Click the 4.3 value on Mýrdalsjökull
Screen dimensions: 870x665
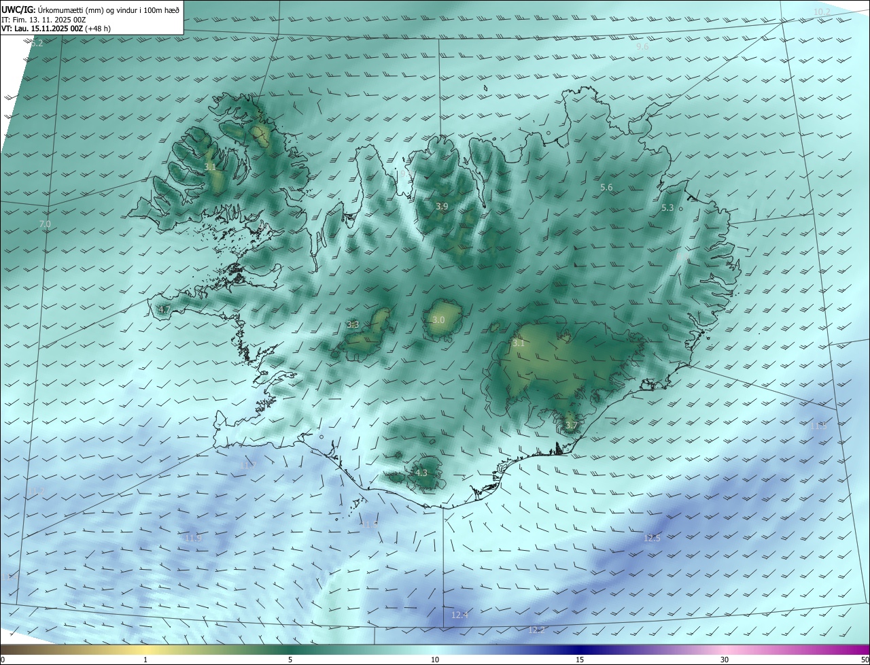point(421,473)
